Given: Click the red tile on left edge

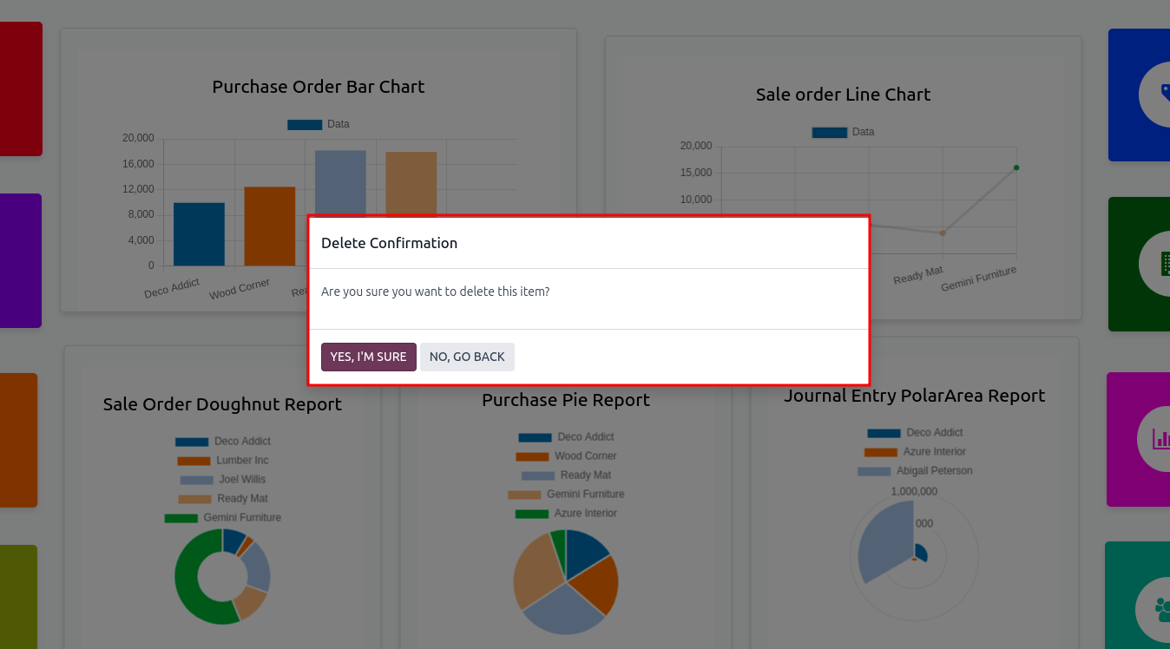Looking at the screenshot, I should pos(21,88).
